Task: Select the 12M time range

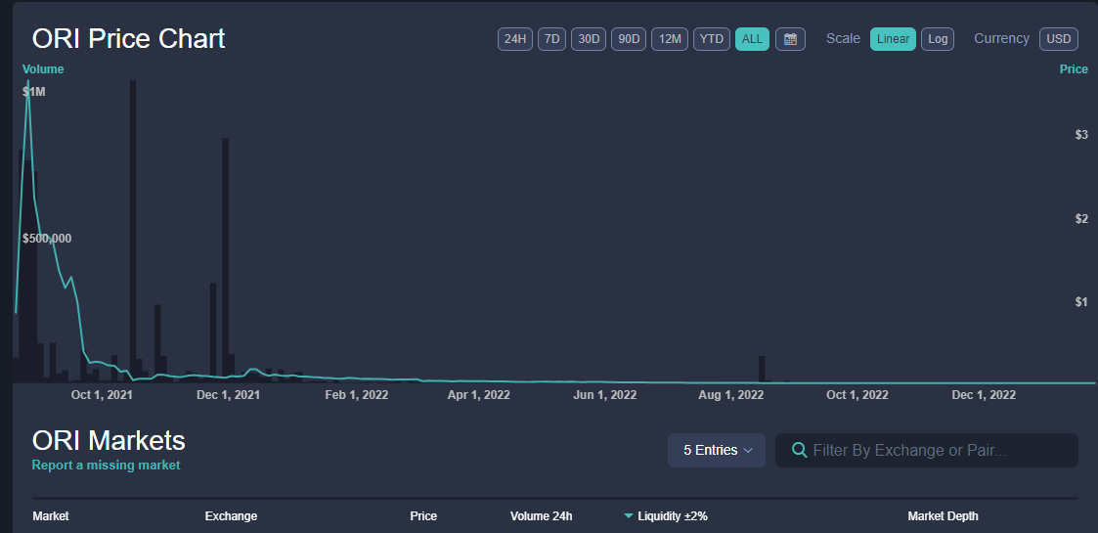Action: tap(670, 39)
